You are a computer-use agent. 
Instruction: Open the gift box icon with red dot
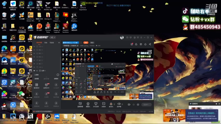(x=132, y=44)
